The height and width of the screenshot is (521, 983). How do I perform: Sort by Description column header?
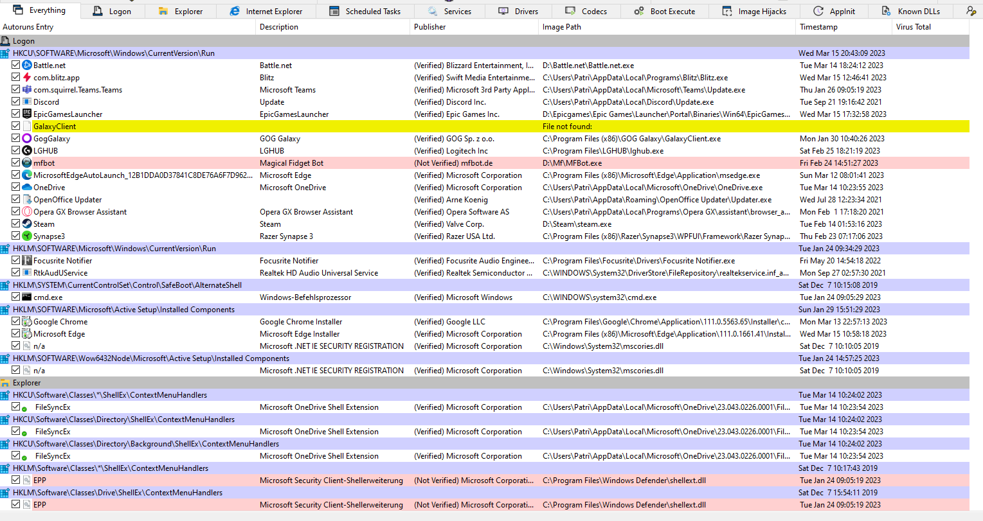[332, 27]
